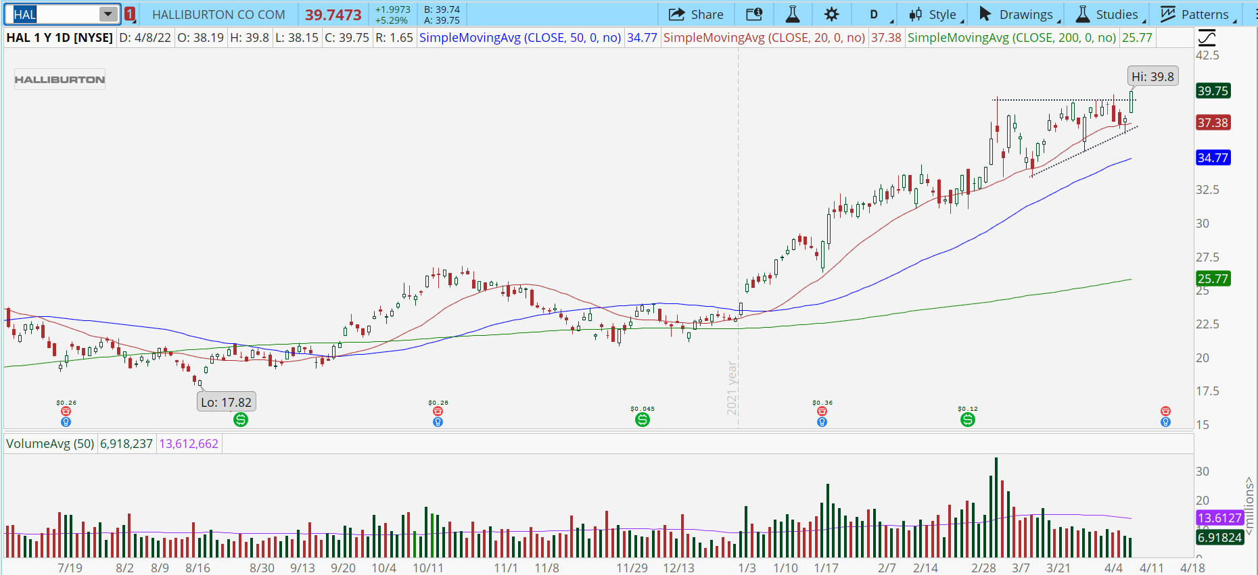Viewport: 1258px width, 575px height.
Task: Open the symbol selector dropdown arrow
Action: 108,14
